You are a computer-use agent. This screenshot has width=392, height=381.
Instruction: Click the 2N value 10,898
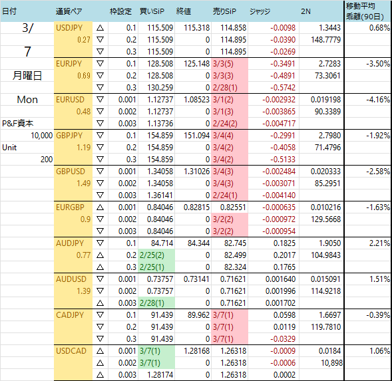(x=331, y=363)
